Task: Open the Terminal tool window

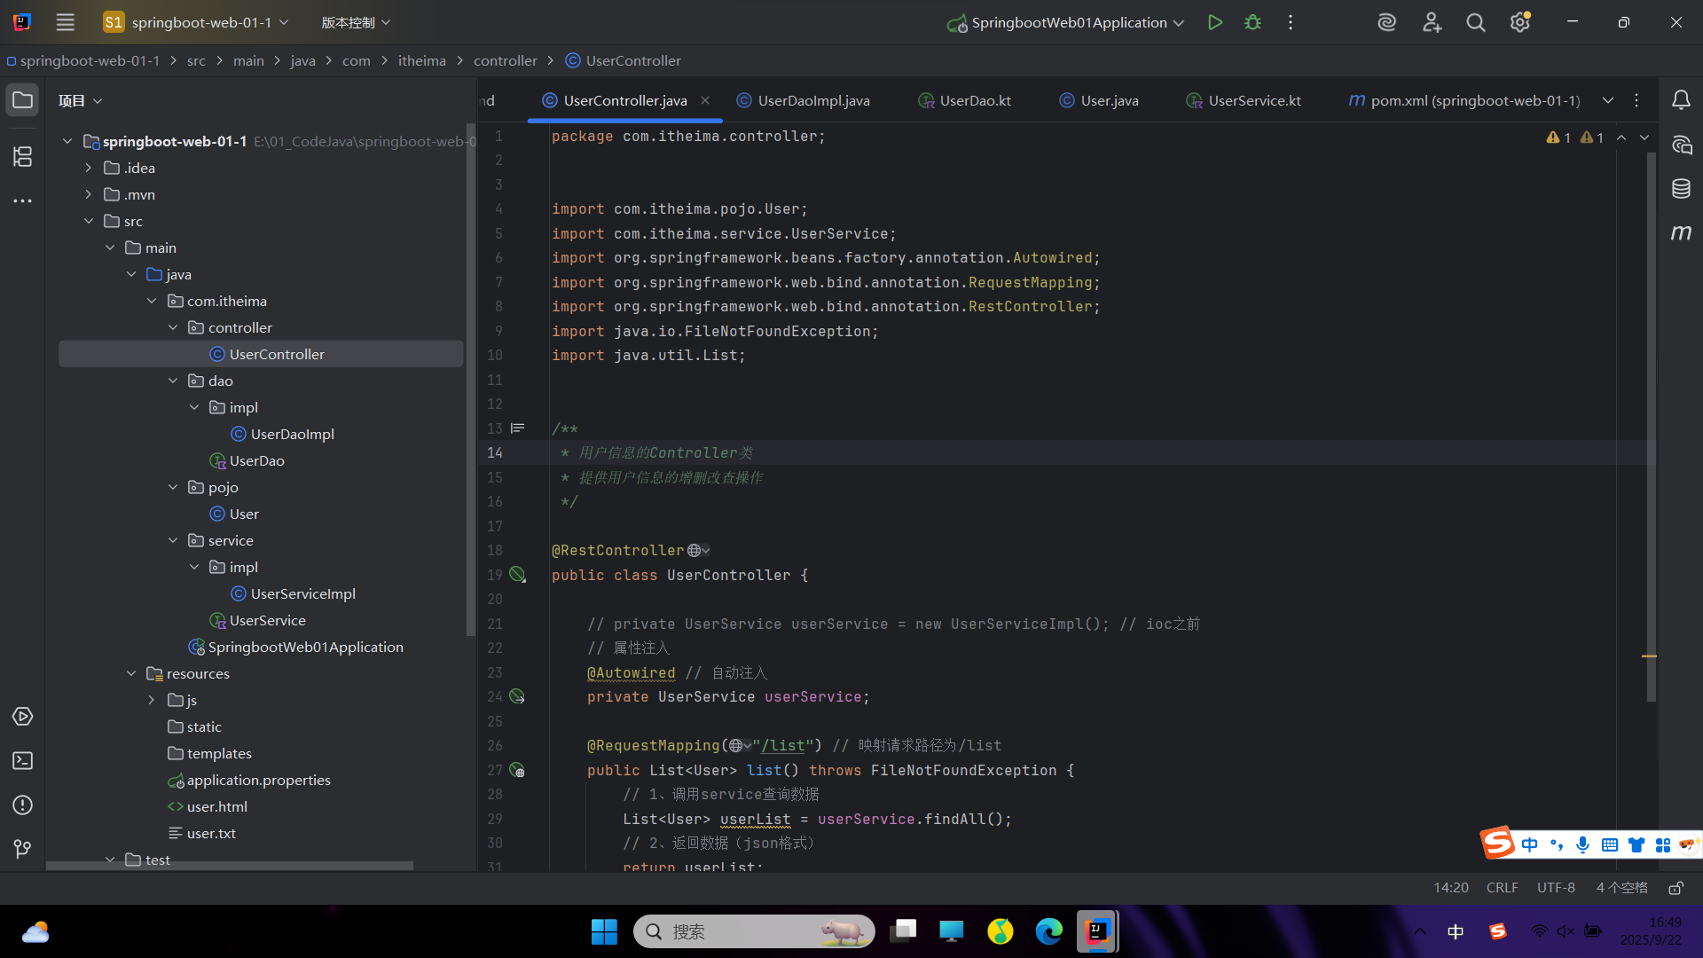Action: point(23,761)
